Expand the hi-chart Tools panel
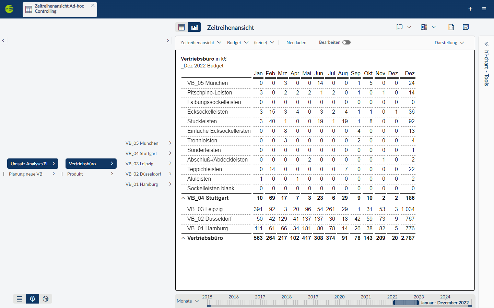Viewport: 494px width, 308px height. (x=486, y=43)
